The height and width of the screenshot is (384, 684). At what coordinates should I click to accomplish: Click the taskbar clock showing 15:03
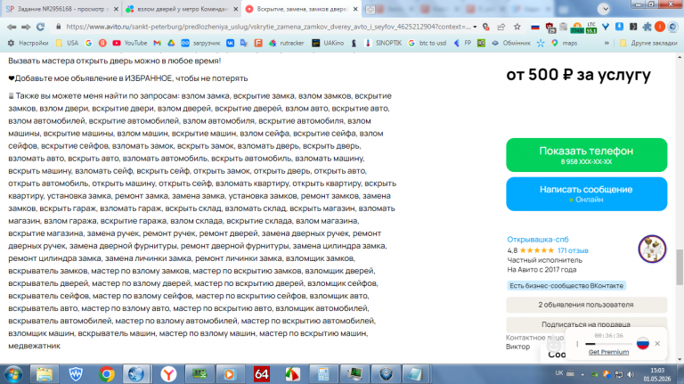pyautogui.click(x=657, y=374)
